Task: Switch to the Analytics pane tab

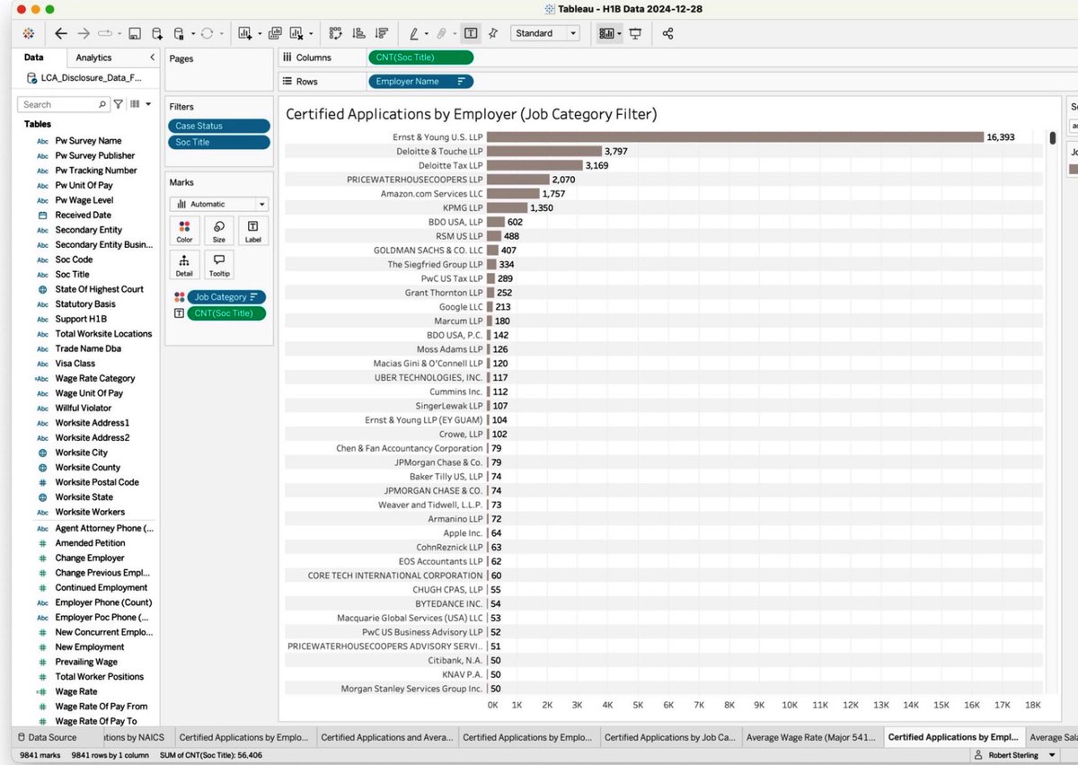Action: 94,57
